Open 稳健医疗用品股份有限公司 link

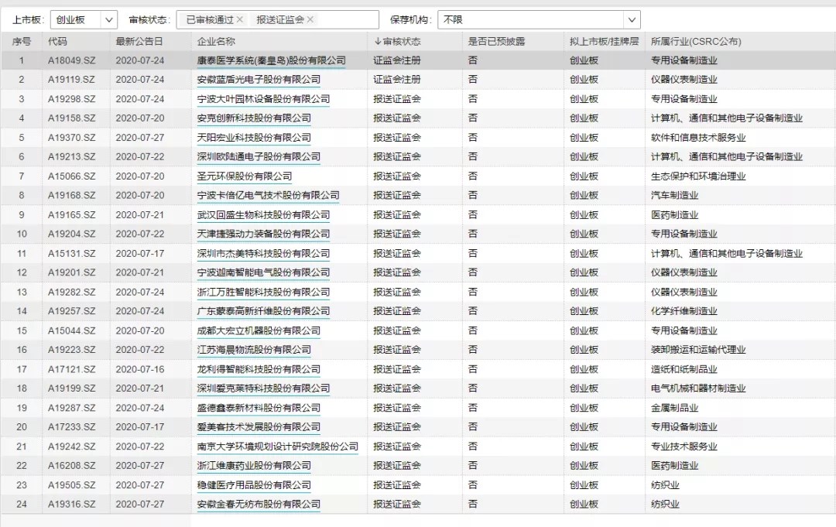pyautogui.click(x=254, y=485)
